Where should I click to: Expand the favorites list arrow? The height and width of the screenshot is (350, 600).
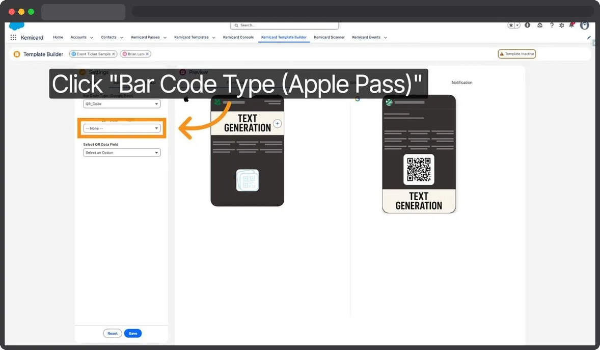click(517, 25)
